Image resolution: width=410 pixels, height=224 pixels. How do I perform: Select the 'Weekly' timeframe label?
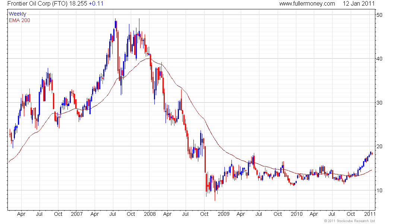(x=18, y=14)
